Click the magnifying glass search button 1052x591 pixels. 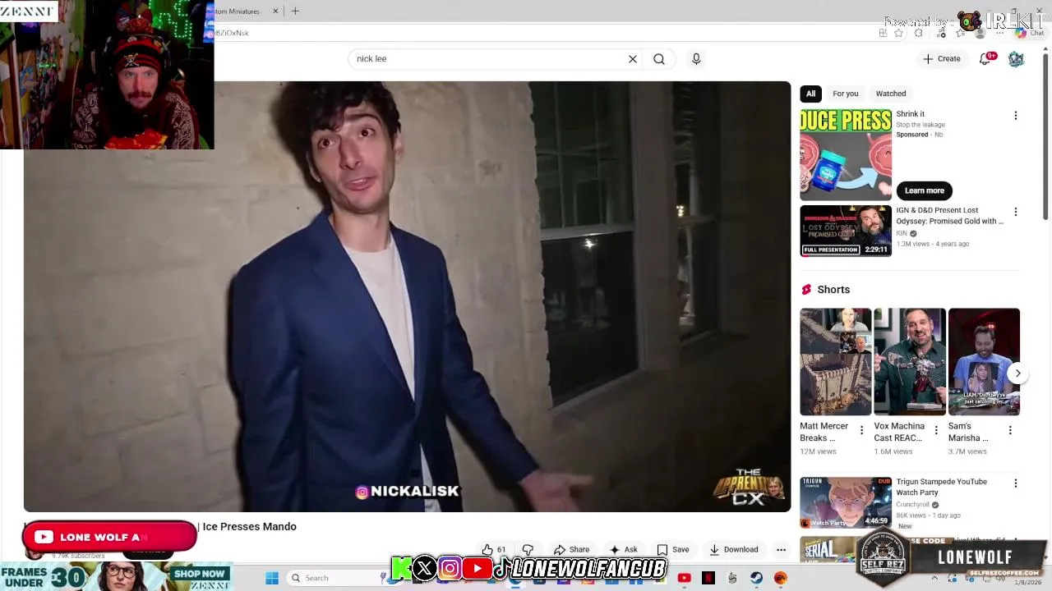[x=659, y=59]
